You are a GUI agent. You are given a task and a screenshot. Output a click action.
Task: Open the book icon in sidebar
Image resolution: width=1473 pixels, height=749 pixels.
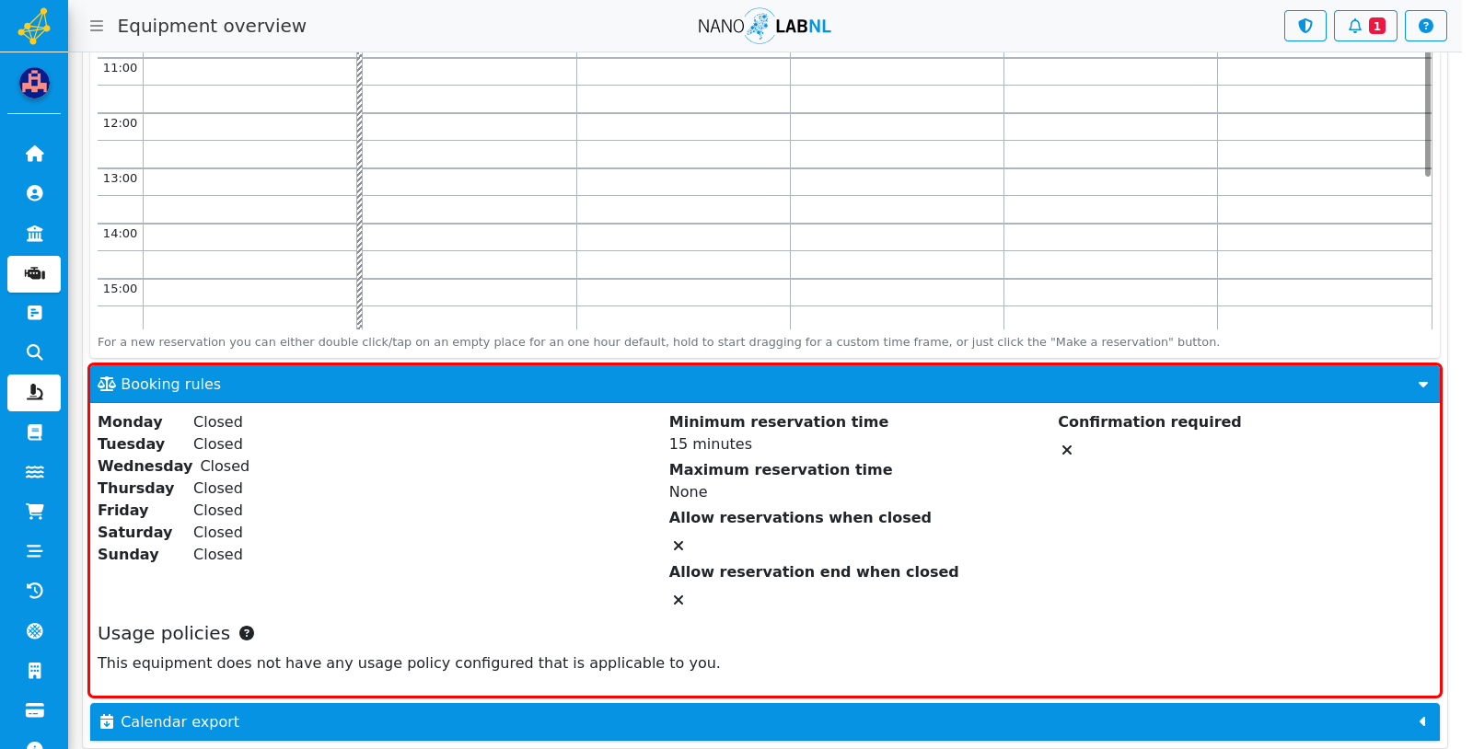pyautogui.click(x=34, y=432)
